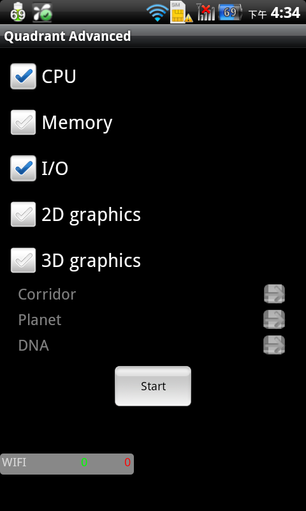This screenshot has width=306, height=511.
Task: Enable the 3D graphics checkbox
Action: [x=23, y=260]
